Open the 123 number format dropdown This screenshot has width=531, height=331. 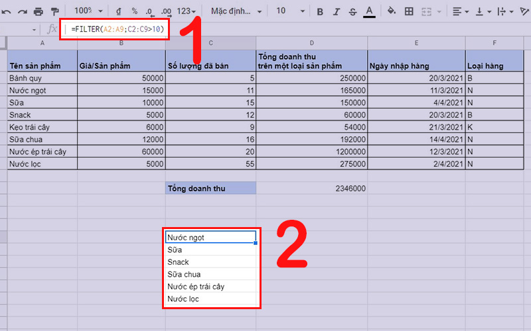pos(187,11)
